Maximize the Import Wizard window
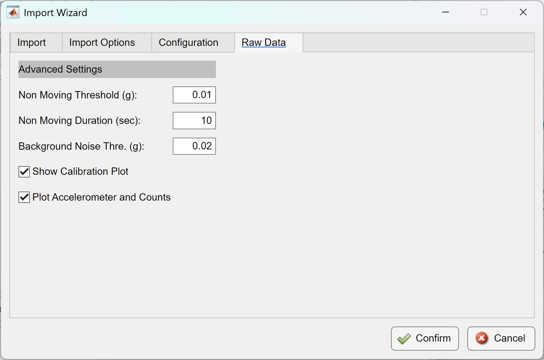 point(484,12)
